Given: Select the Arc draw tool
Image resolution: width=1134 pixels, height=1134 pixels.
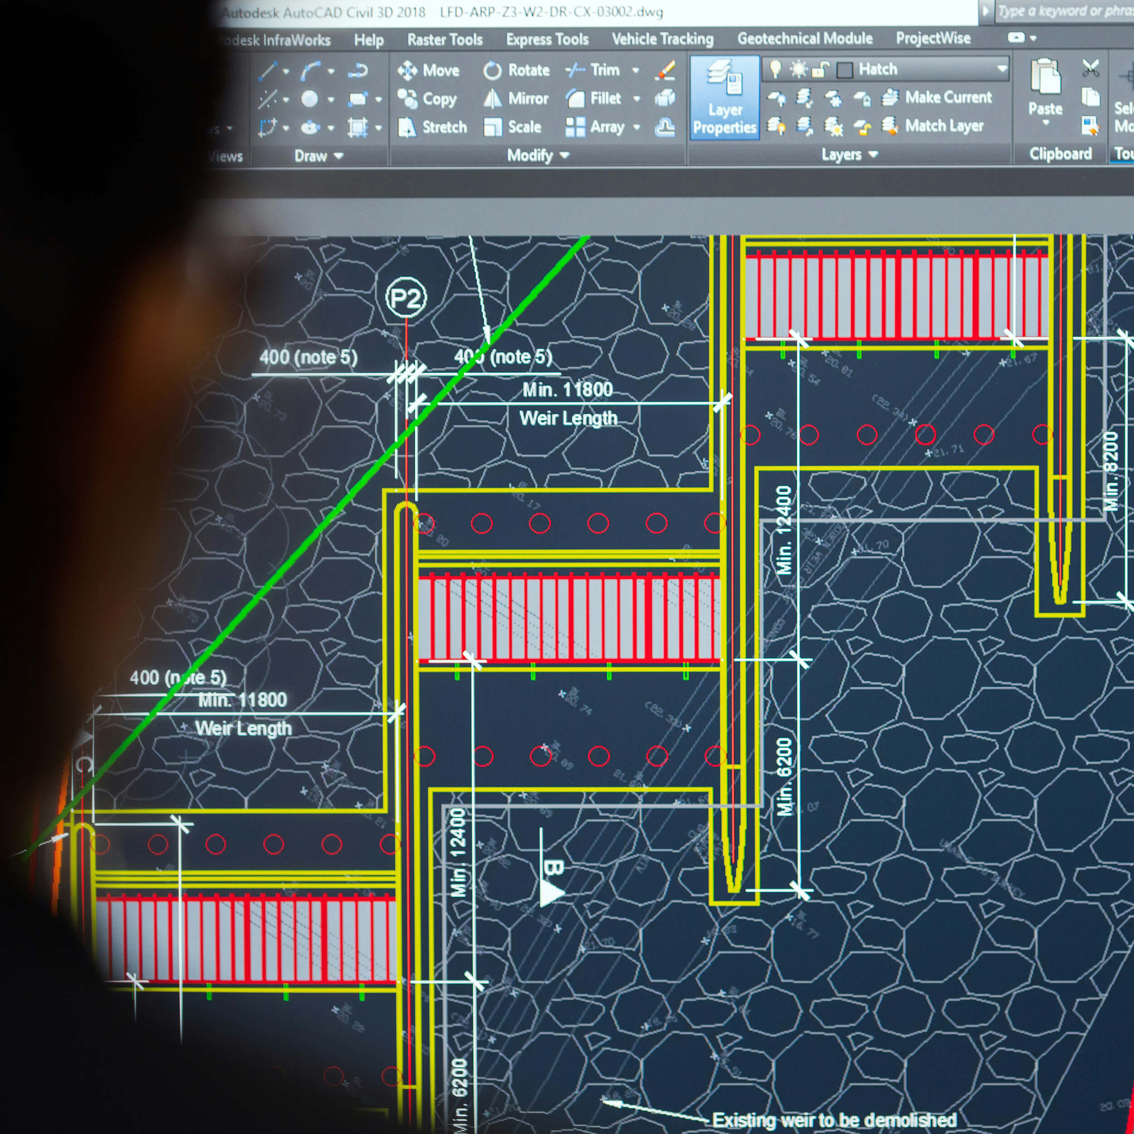Looking at the screenshot, I should coord(311,71).
